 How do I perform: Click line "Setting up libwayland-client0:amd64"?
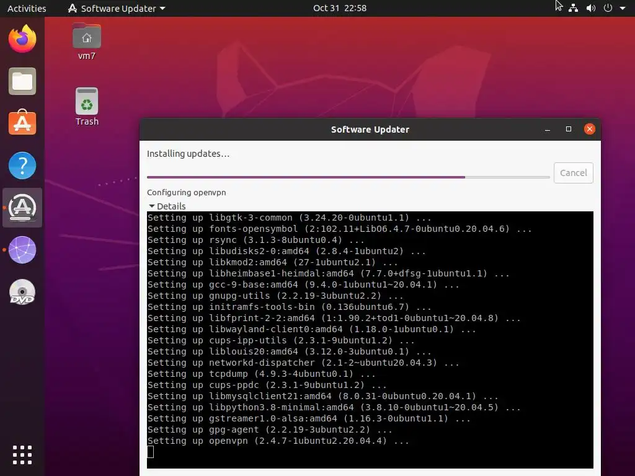[x=311, y=329]
